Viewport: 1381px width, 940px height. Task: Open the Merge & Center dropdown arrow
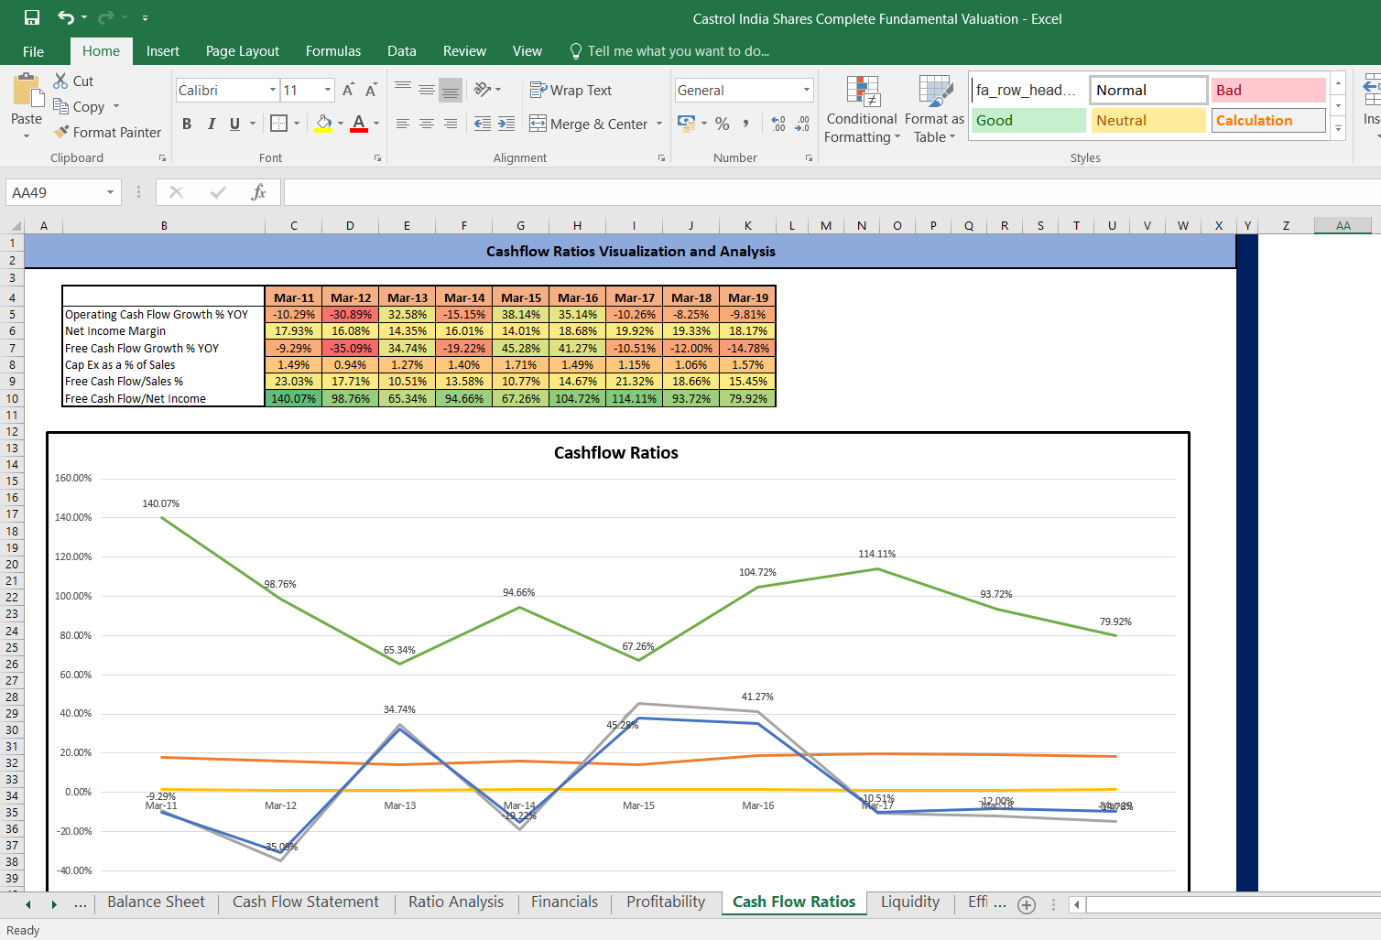[659, 124]
